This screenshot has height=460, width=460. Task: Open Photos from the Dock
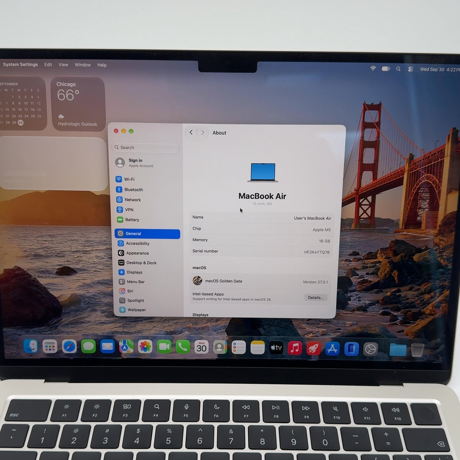tap(145, 347)
